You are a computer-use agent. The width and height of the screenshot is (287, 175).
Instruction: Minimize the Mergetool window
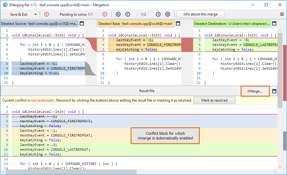[253, 5]
